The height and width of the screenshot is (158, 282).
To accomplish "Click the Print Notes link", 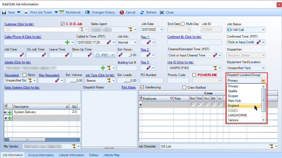I will tap(129, 87).
